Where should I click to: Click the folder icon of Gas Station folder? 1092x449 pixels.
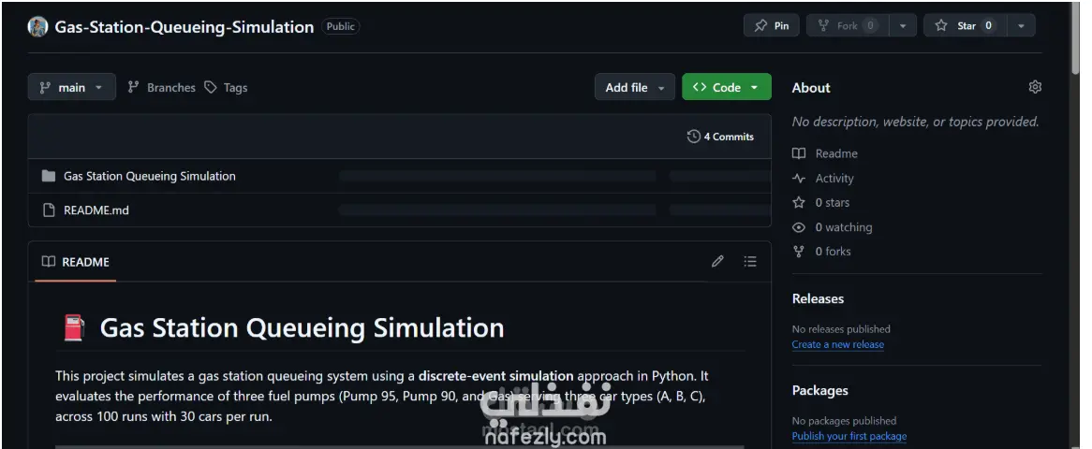tap(48, 176)
